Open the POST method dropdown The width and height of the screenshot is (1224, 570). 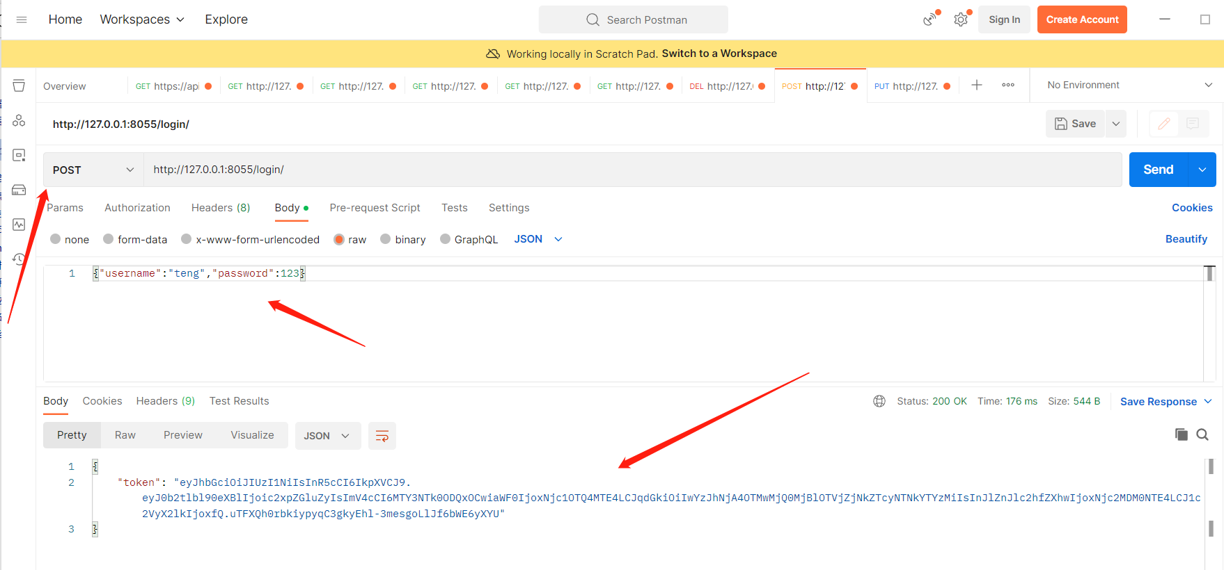[x=93, y=170]
